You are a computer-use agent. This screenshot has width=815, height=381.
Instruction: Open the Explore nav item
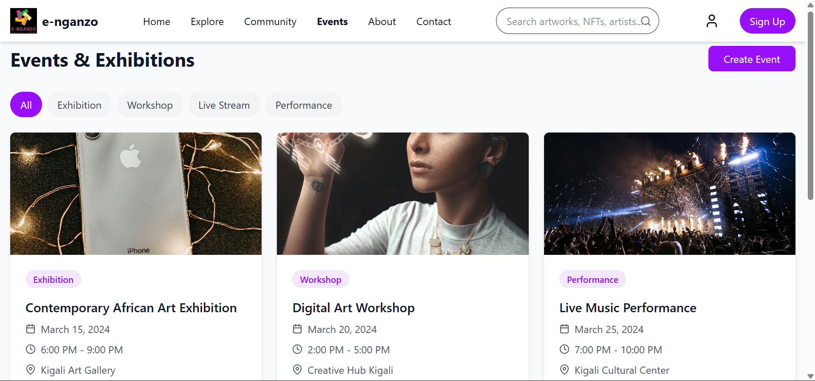pos(207,22)
